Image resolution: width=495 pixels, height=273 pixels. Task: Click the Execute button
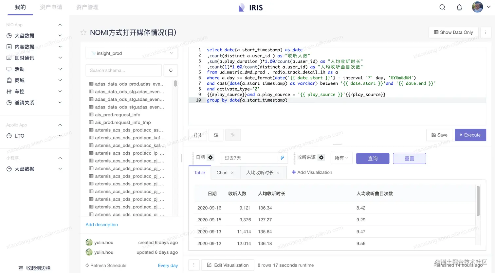470,135
